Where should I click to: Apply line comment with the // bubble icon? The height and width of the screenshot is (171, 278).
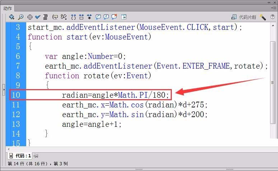click(x=106, y=17)
